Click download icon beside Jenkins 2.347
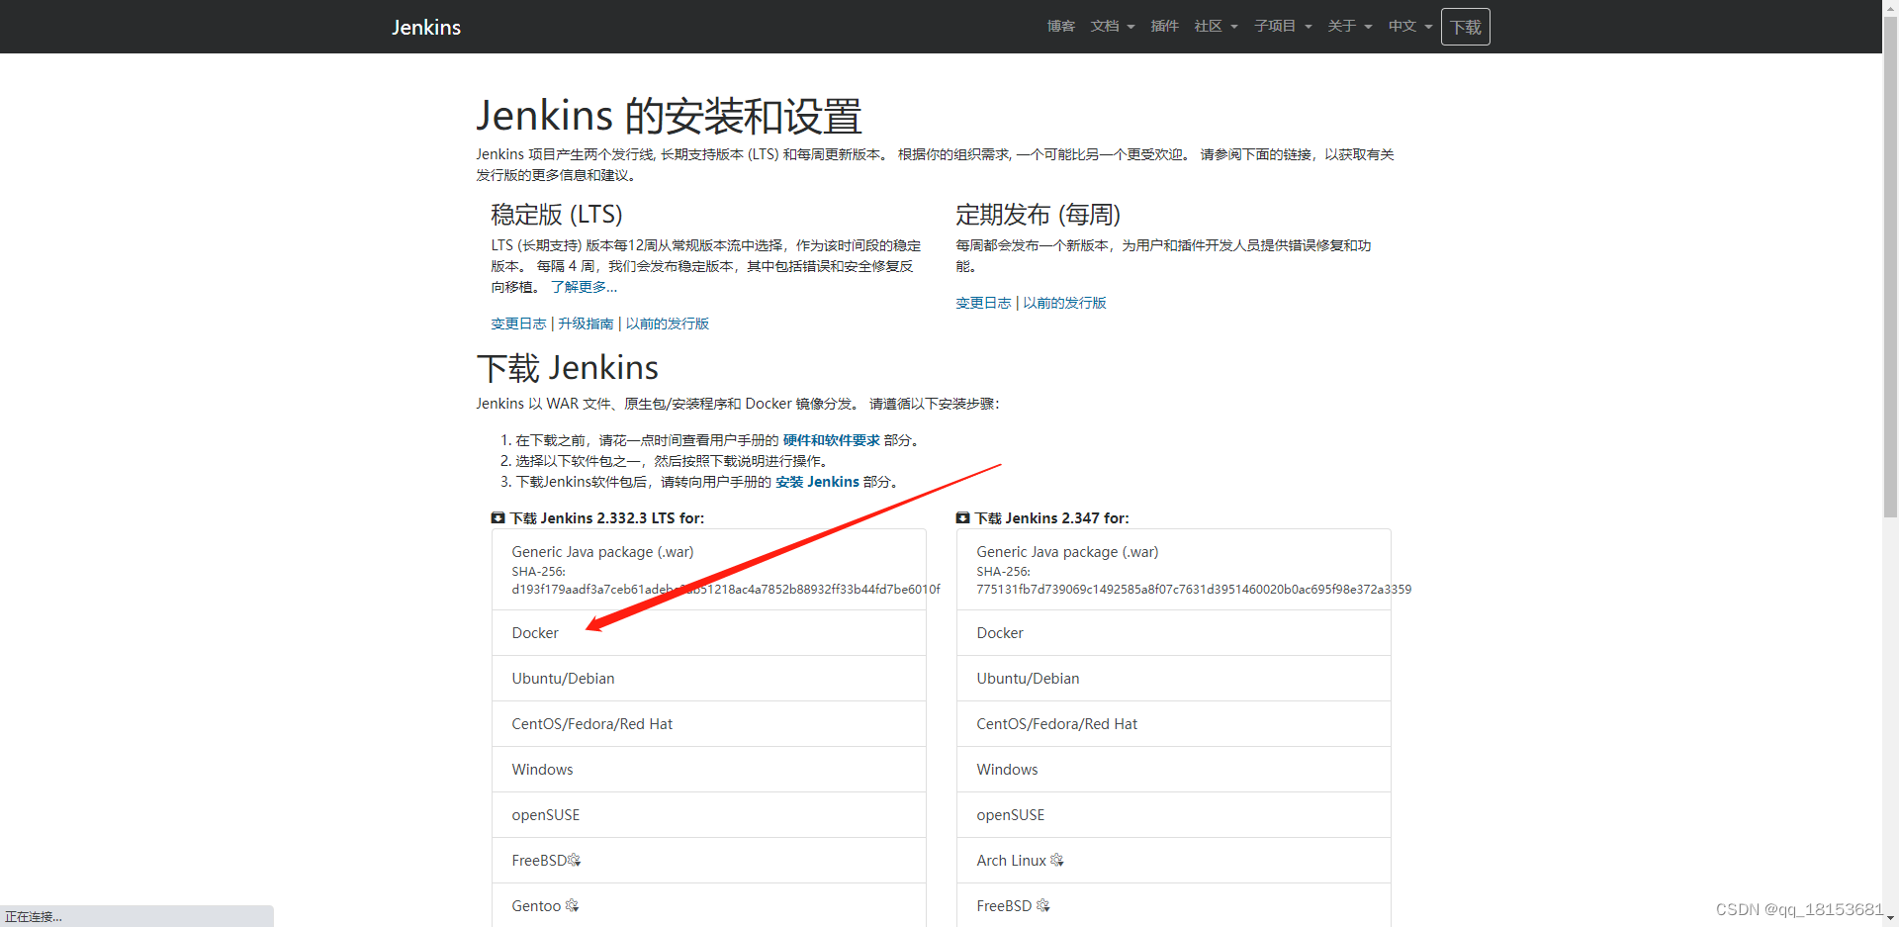This screenshot has width=1899, height=927. 962,517
